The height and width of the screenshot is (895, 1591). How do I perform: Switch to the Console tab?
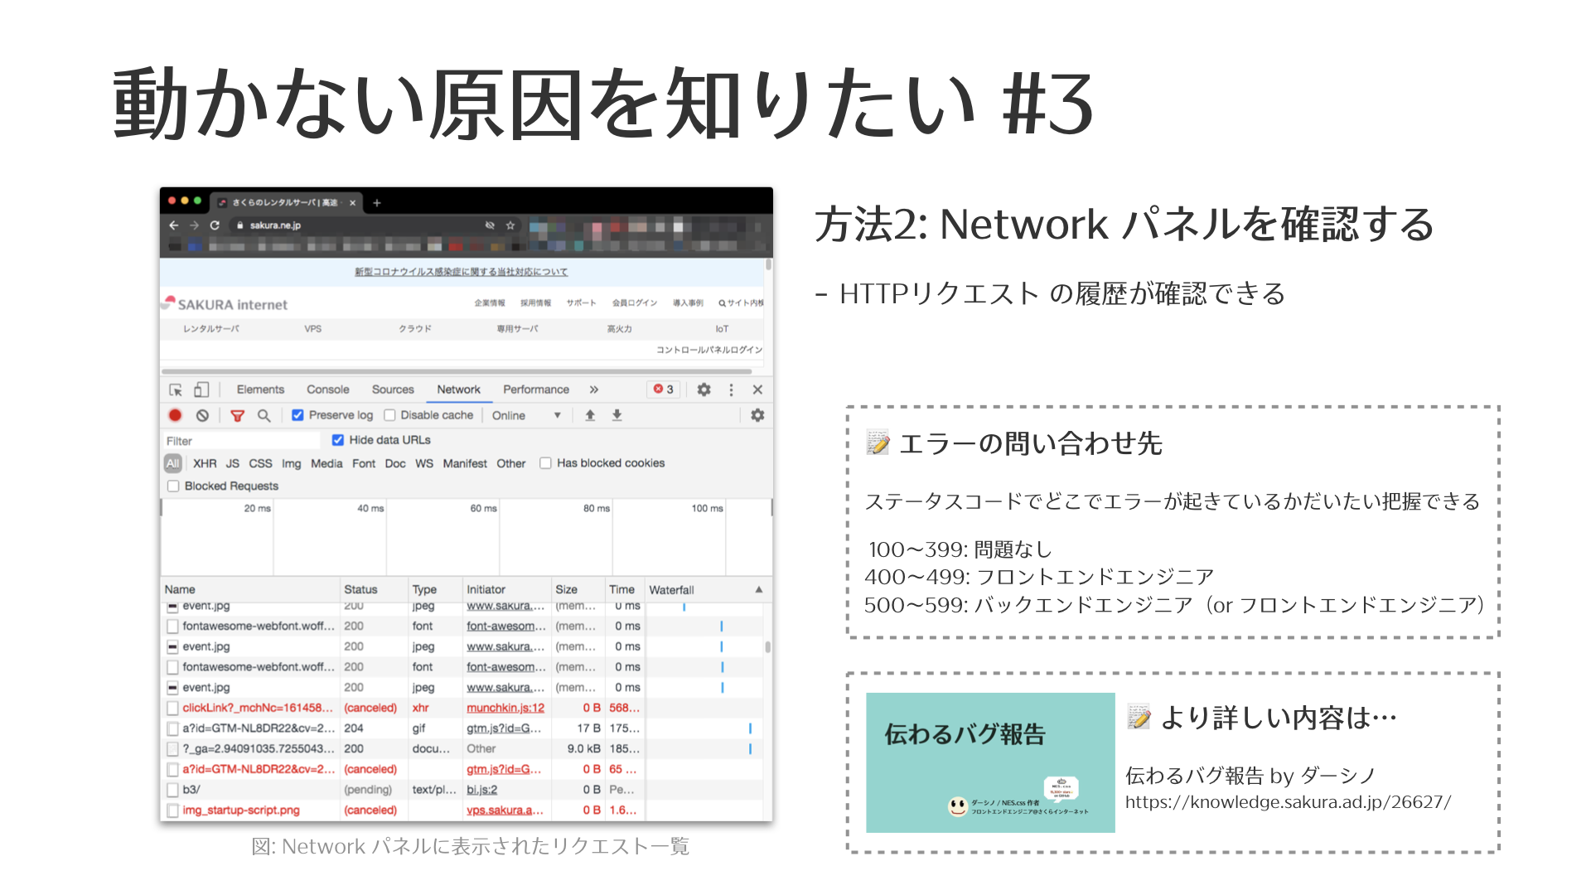(327, 389)
